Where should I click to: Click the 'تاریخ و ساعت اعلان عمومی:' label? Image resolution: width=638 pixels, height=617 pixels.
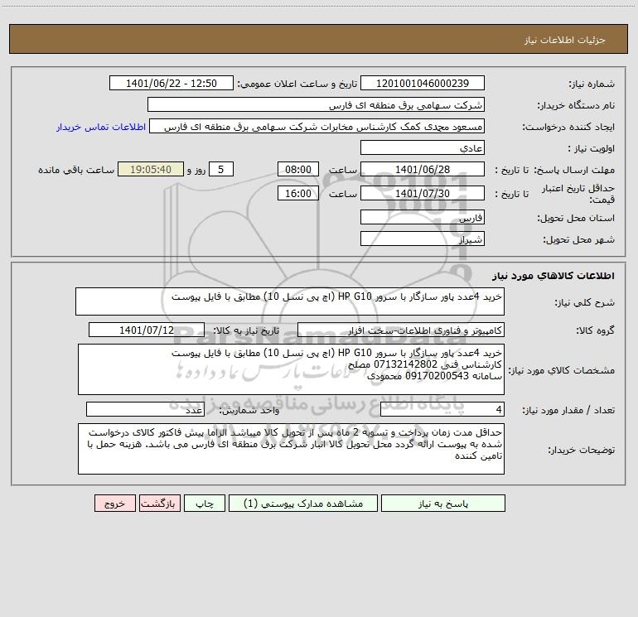[297, 84]
